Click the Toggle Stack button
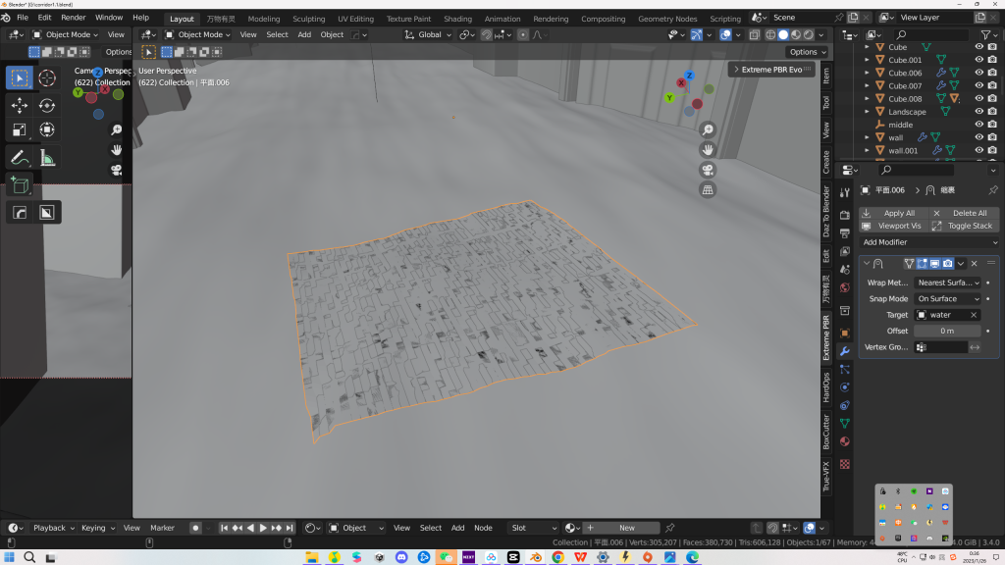 click(964, 226)
